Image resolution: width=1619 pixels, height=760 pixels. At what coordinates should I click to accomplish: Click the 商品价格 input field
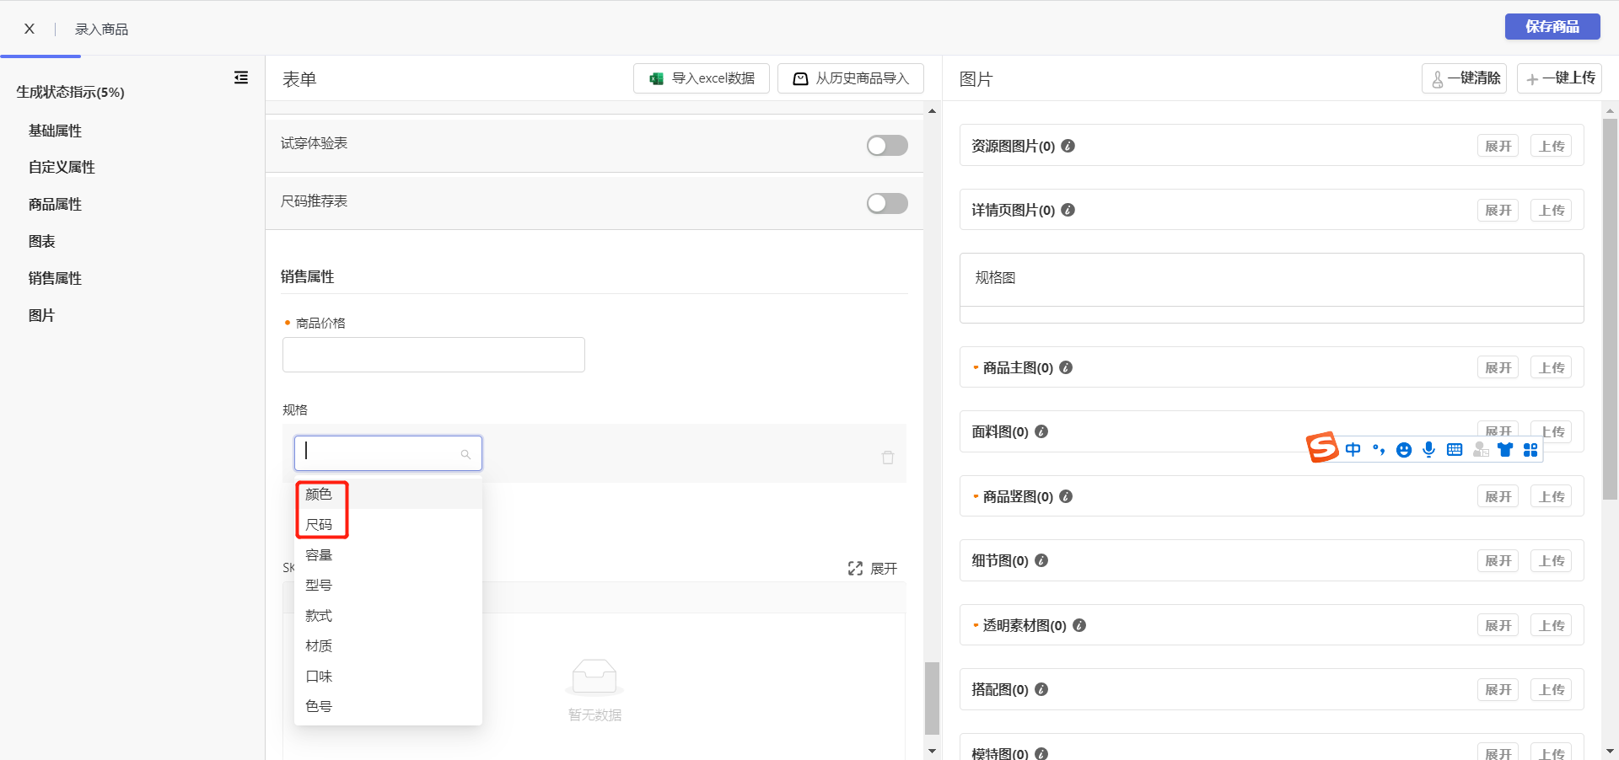pos(433,355)
